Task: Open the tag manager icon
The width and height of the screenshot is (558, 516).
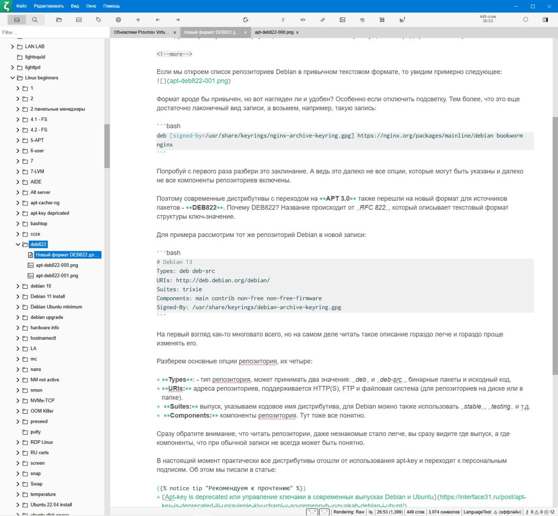Action: coord(99,20)
